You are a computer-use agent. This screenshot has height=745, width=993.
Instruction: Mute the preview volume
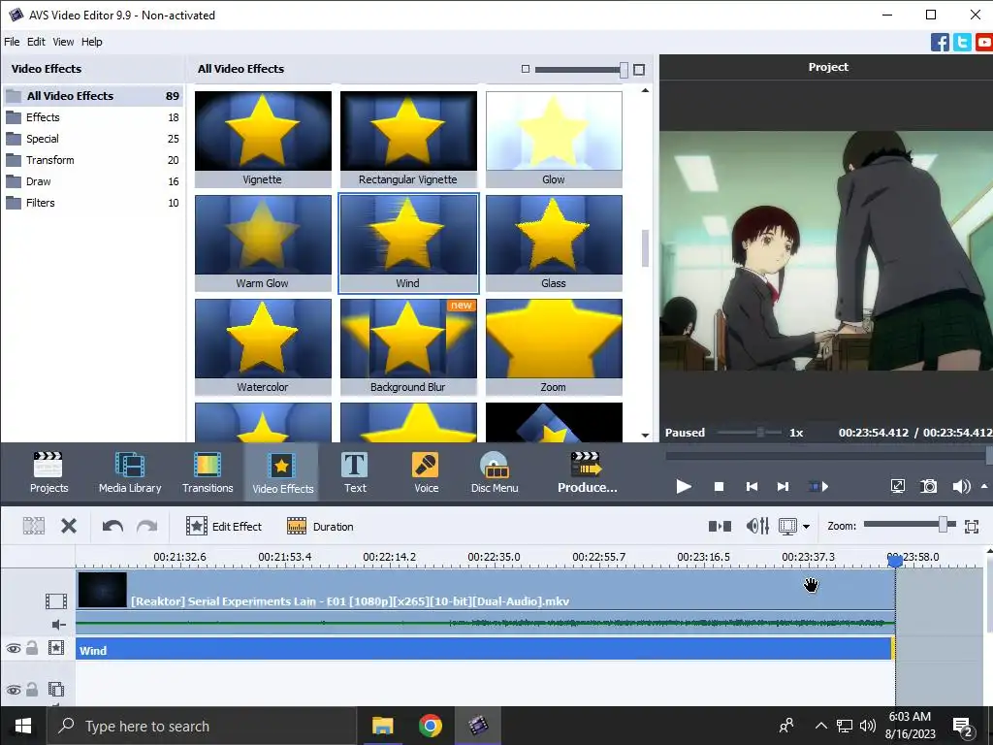[x=961, y=486]
